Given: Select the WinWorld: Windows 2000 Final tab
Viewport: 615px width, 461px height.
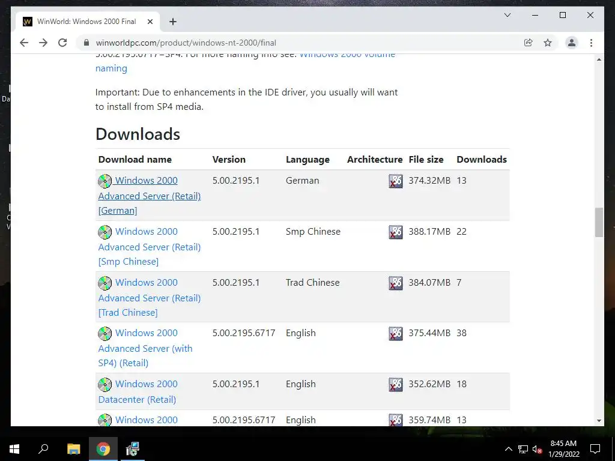Looking at the screenshot, I should tap(86, 22).
